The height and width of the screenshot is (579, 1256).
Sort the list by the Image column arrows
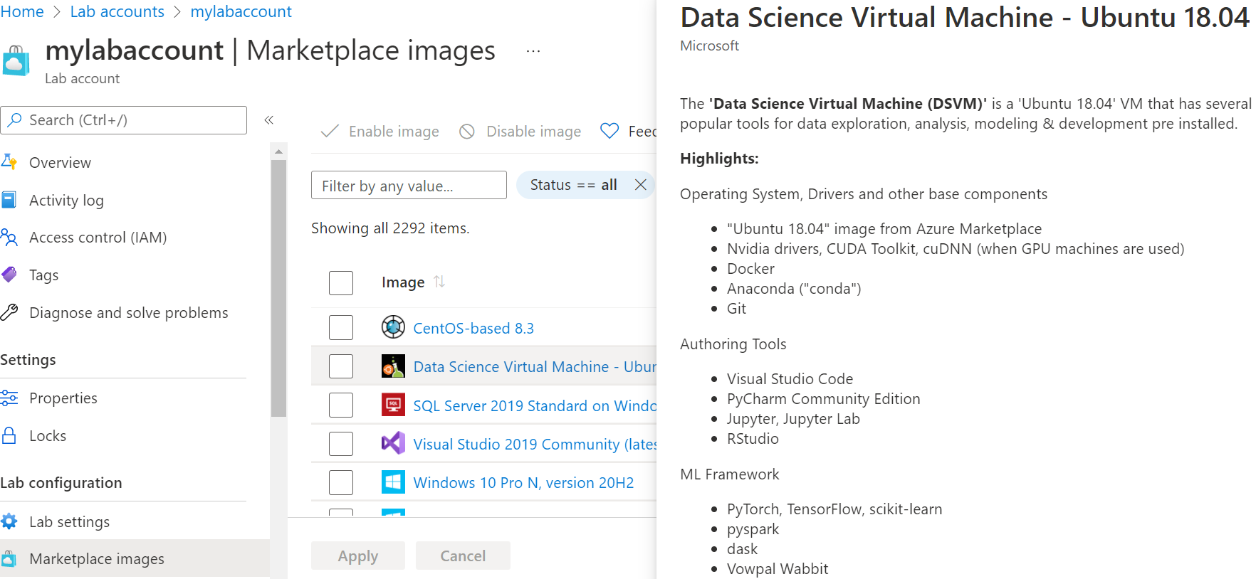[439, 282]
